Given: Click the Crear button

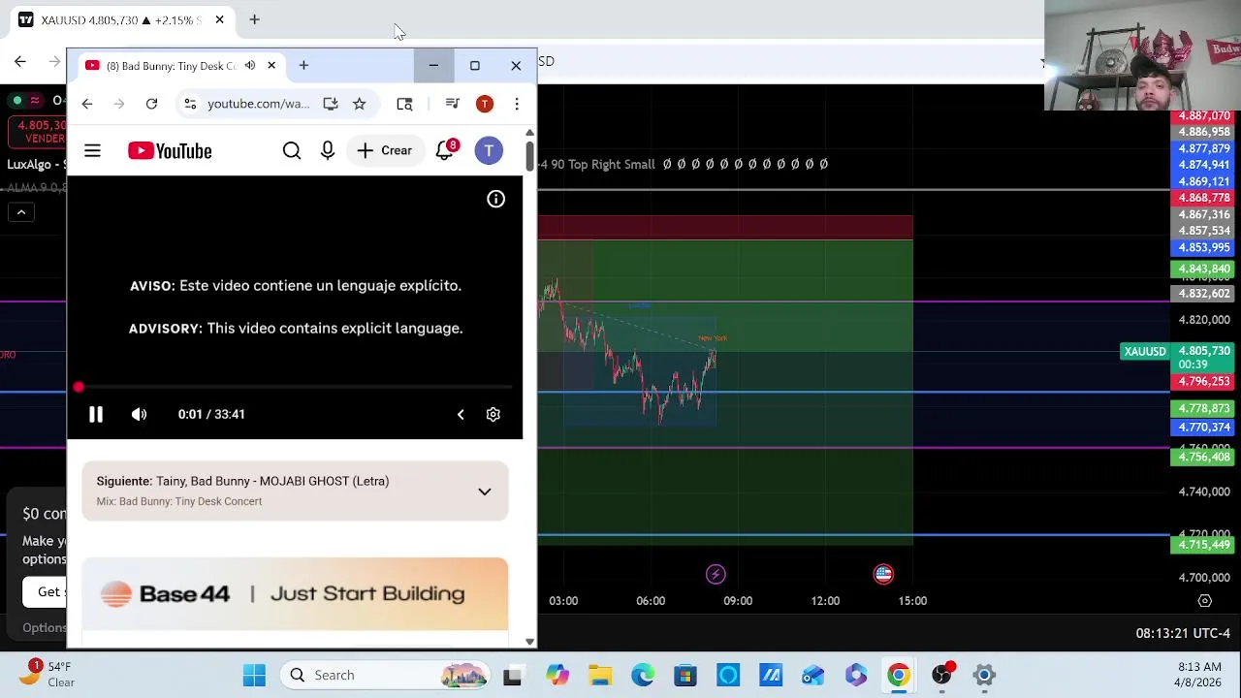Looking at the screenshot, I should (385, 150).
